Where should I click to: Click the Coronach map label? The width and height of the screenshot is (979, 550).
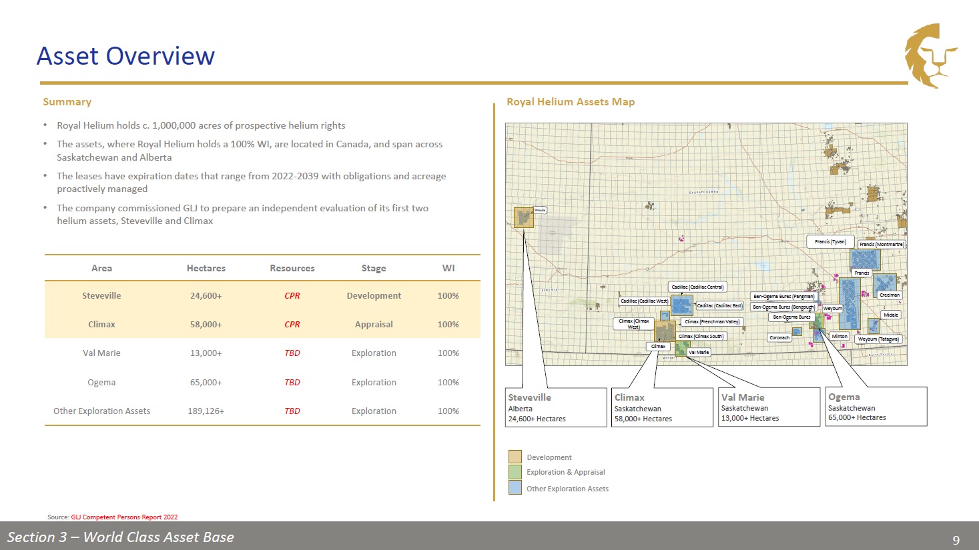(779, 337)
